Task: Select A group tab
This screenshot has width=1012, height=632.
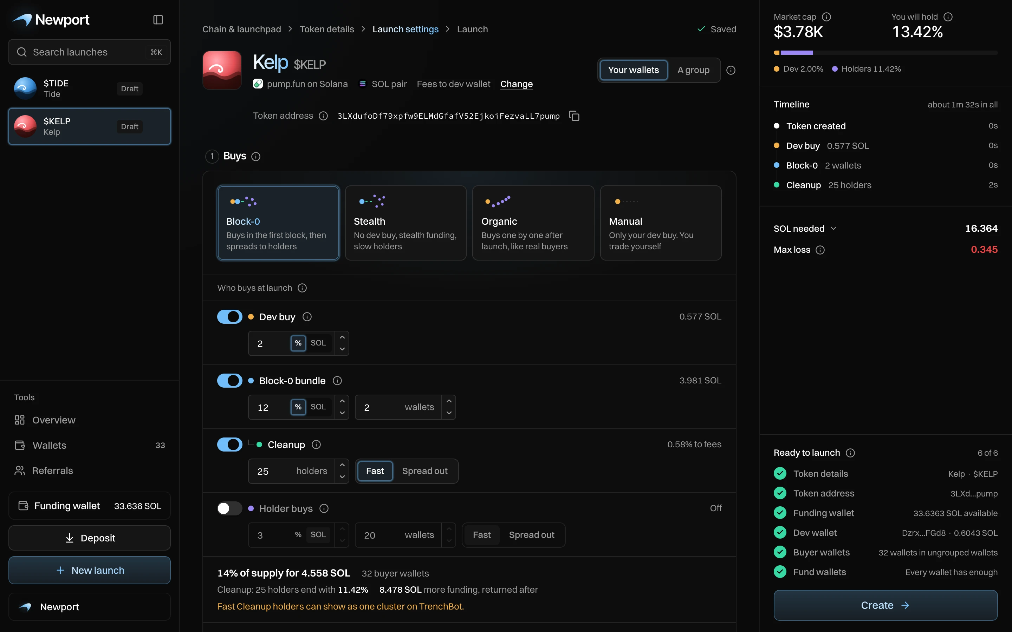Action: click(x=693, y=70)
